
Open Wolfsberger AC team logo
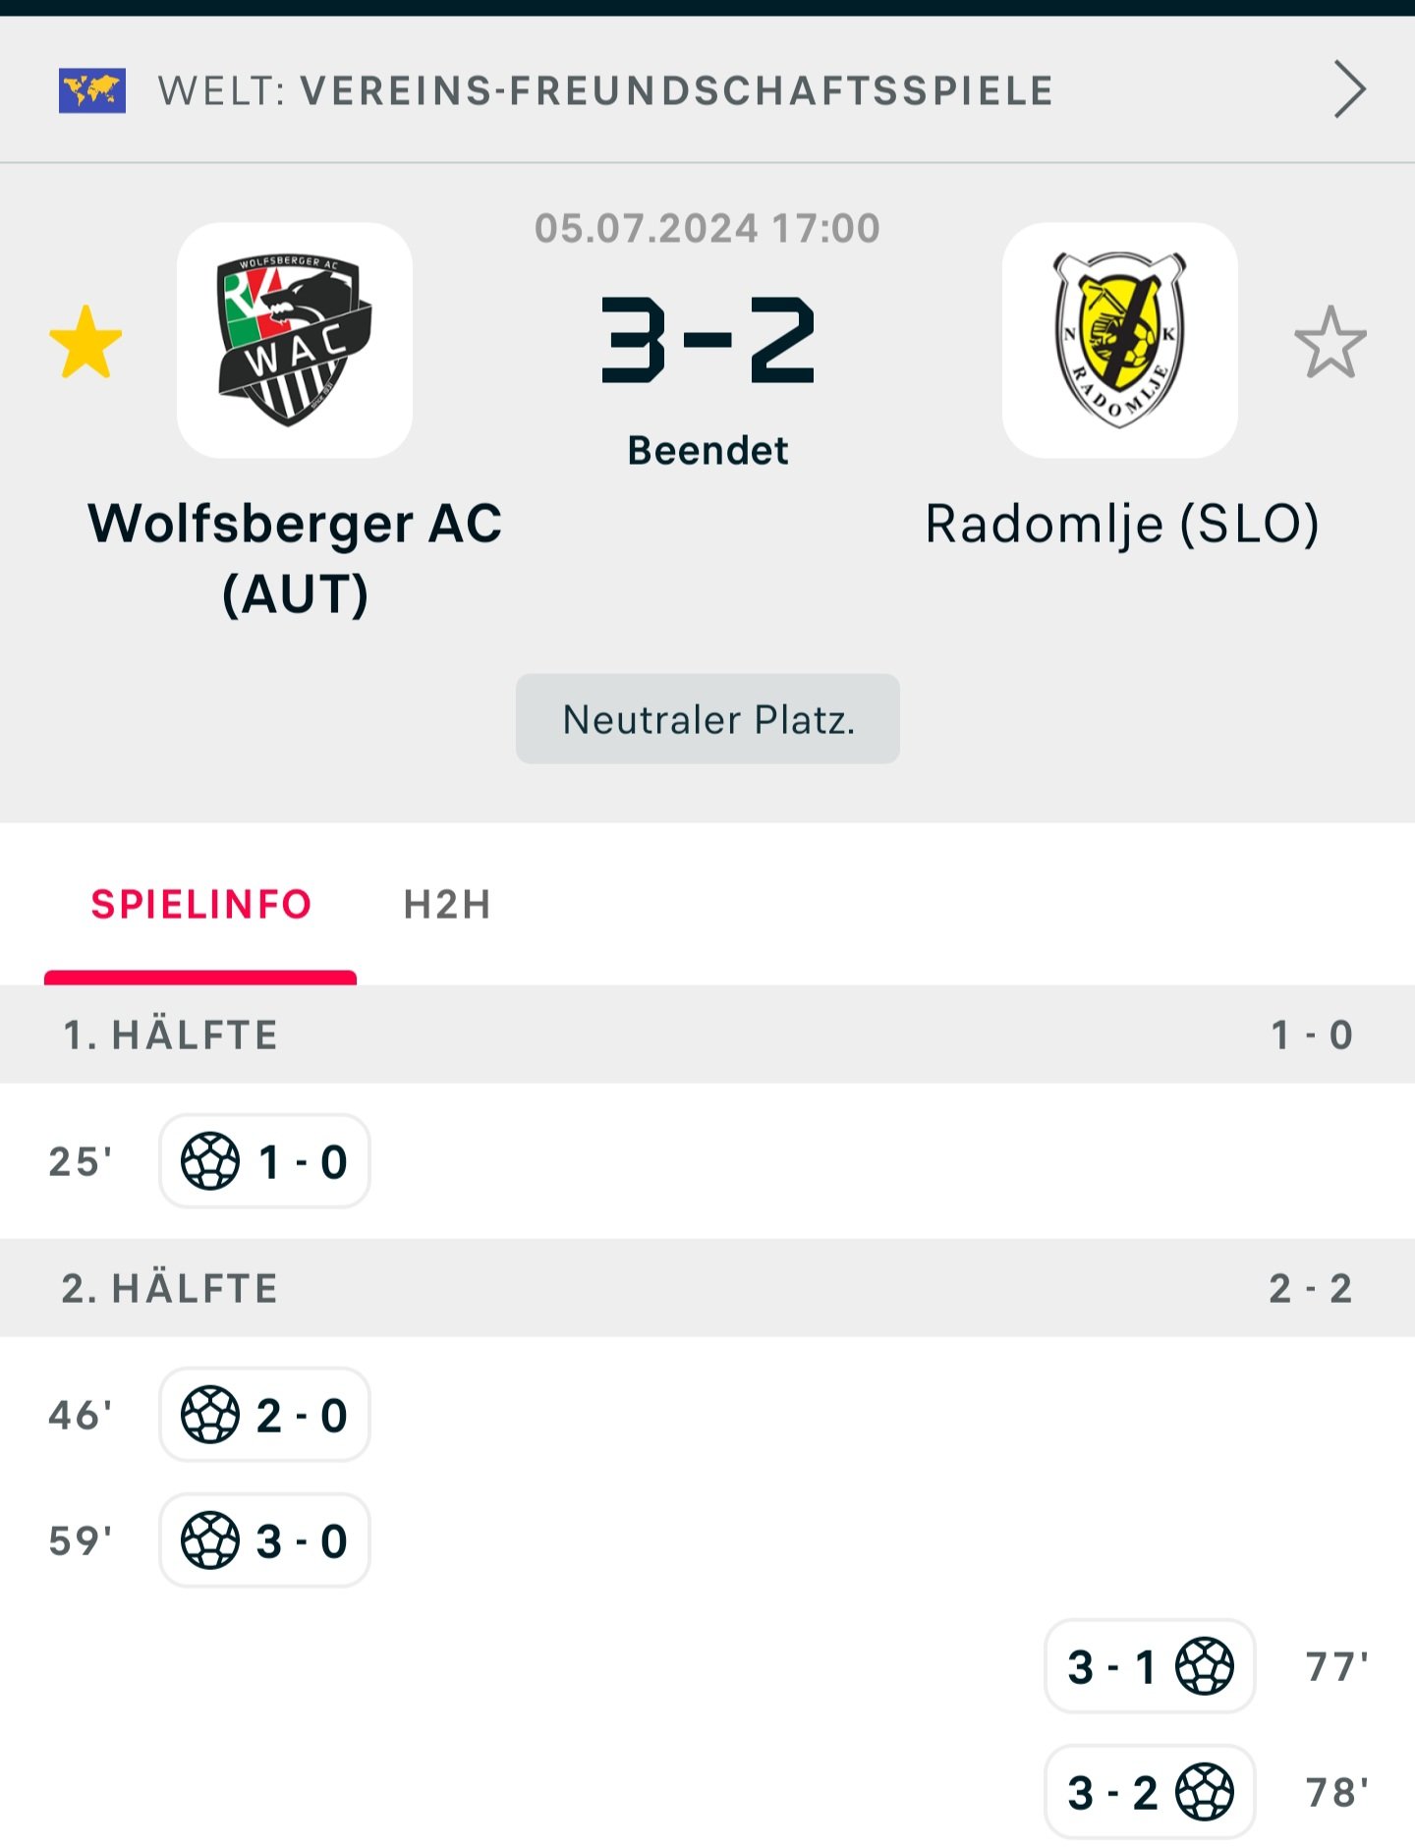tap(295, 340)
